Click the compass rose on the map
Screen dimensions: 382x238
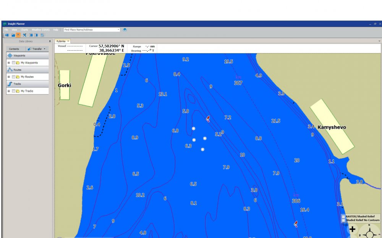[369, 231]
